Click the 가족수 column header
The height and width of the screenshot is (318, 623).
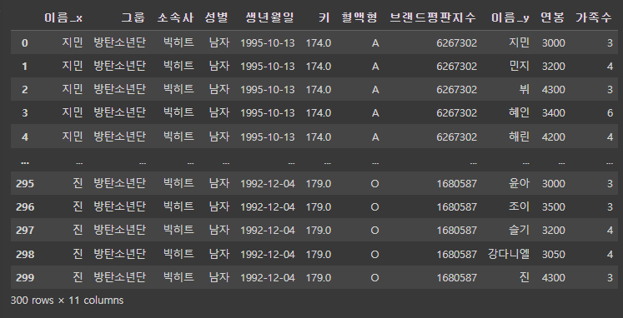coord(594,17)
